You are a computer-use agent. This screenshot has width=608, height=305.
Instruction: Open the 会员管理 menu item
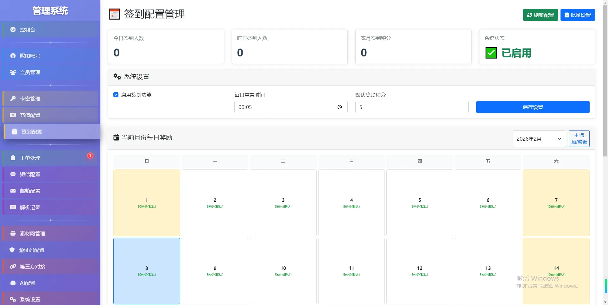click(x=30, y=72)
